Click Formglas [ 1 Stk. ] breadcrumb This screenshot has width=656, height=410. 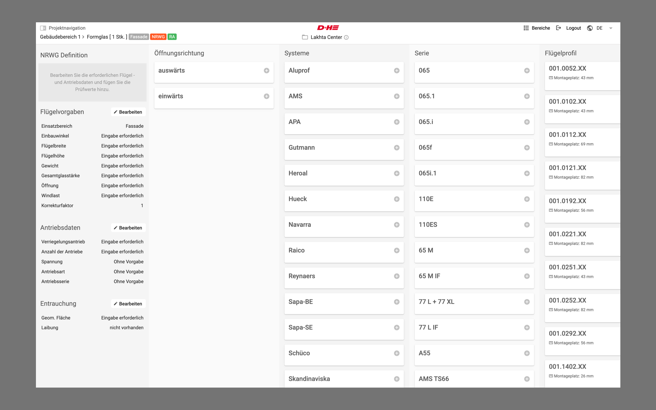point(107,37)
